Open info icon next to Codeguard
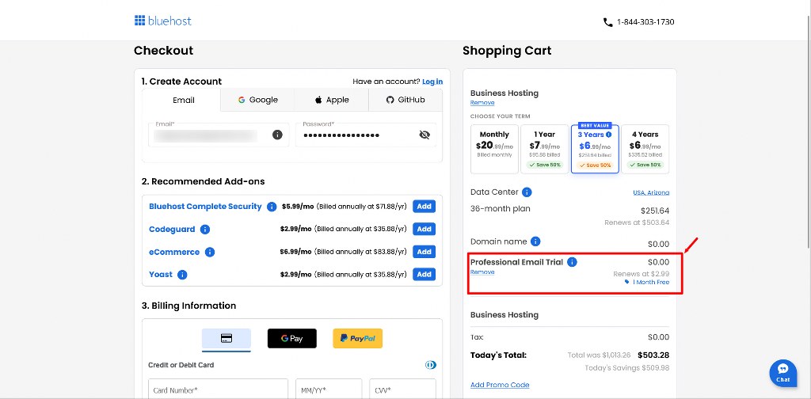Viewport: 811px width, 399px height. [205, 230]
